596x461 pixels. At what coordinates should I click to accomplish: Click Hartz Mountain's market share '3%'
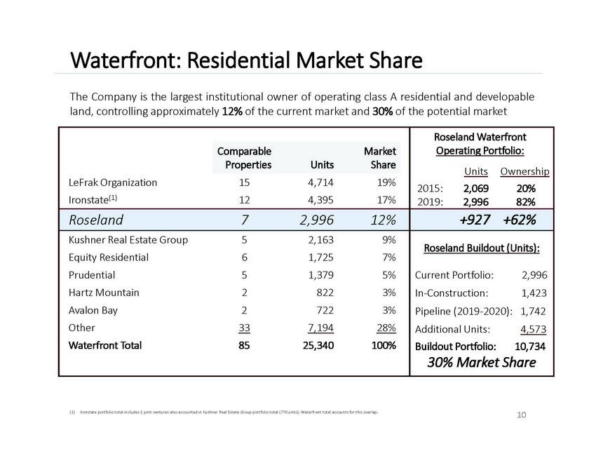coord(389,293)
